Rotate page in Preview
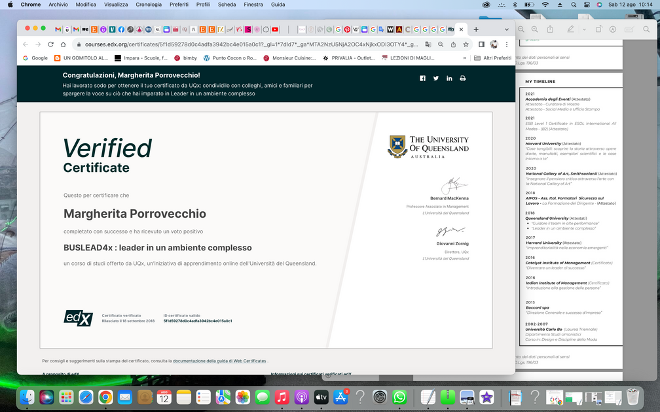 click(598, 29)
